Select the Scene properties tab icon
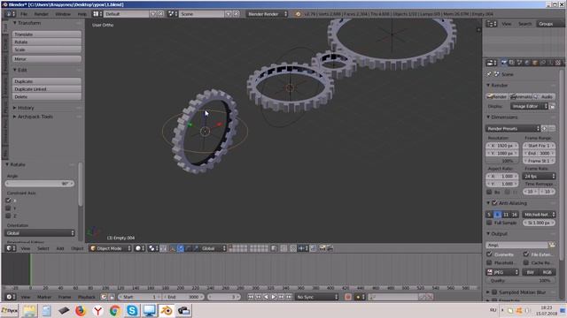 [x=519, y=63]
